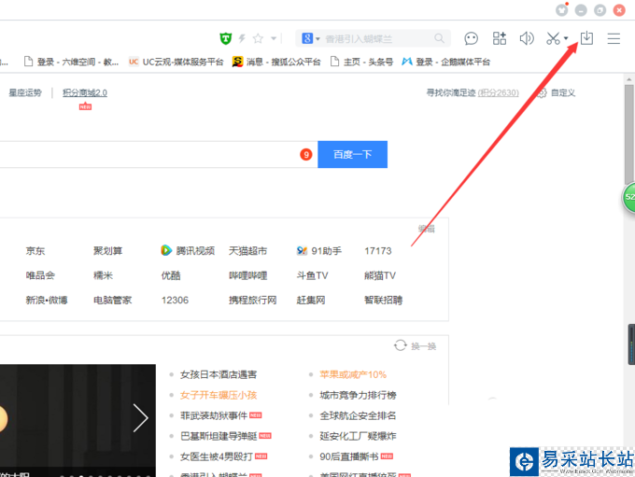
Task: Read news 城市竞争力排行榜
Action: [358, 395]
